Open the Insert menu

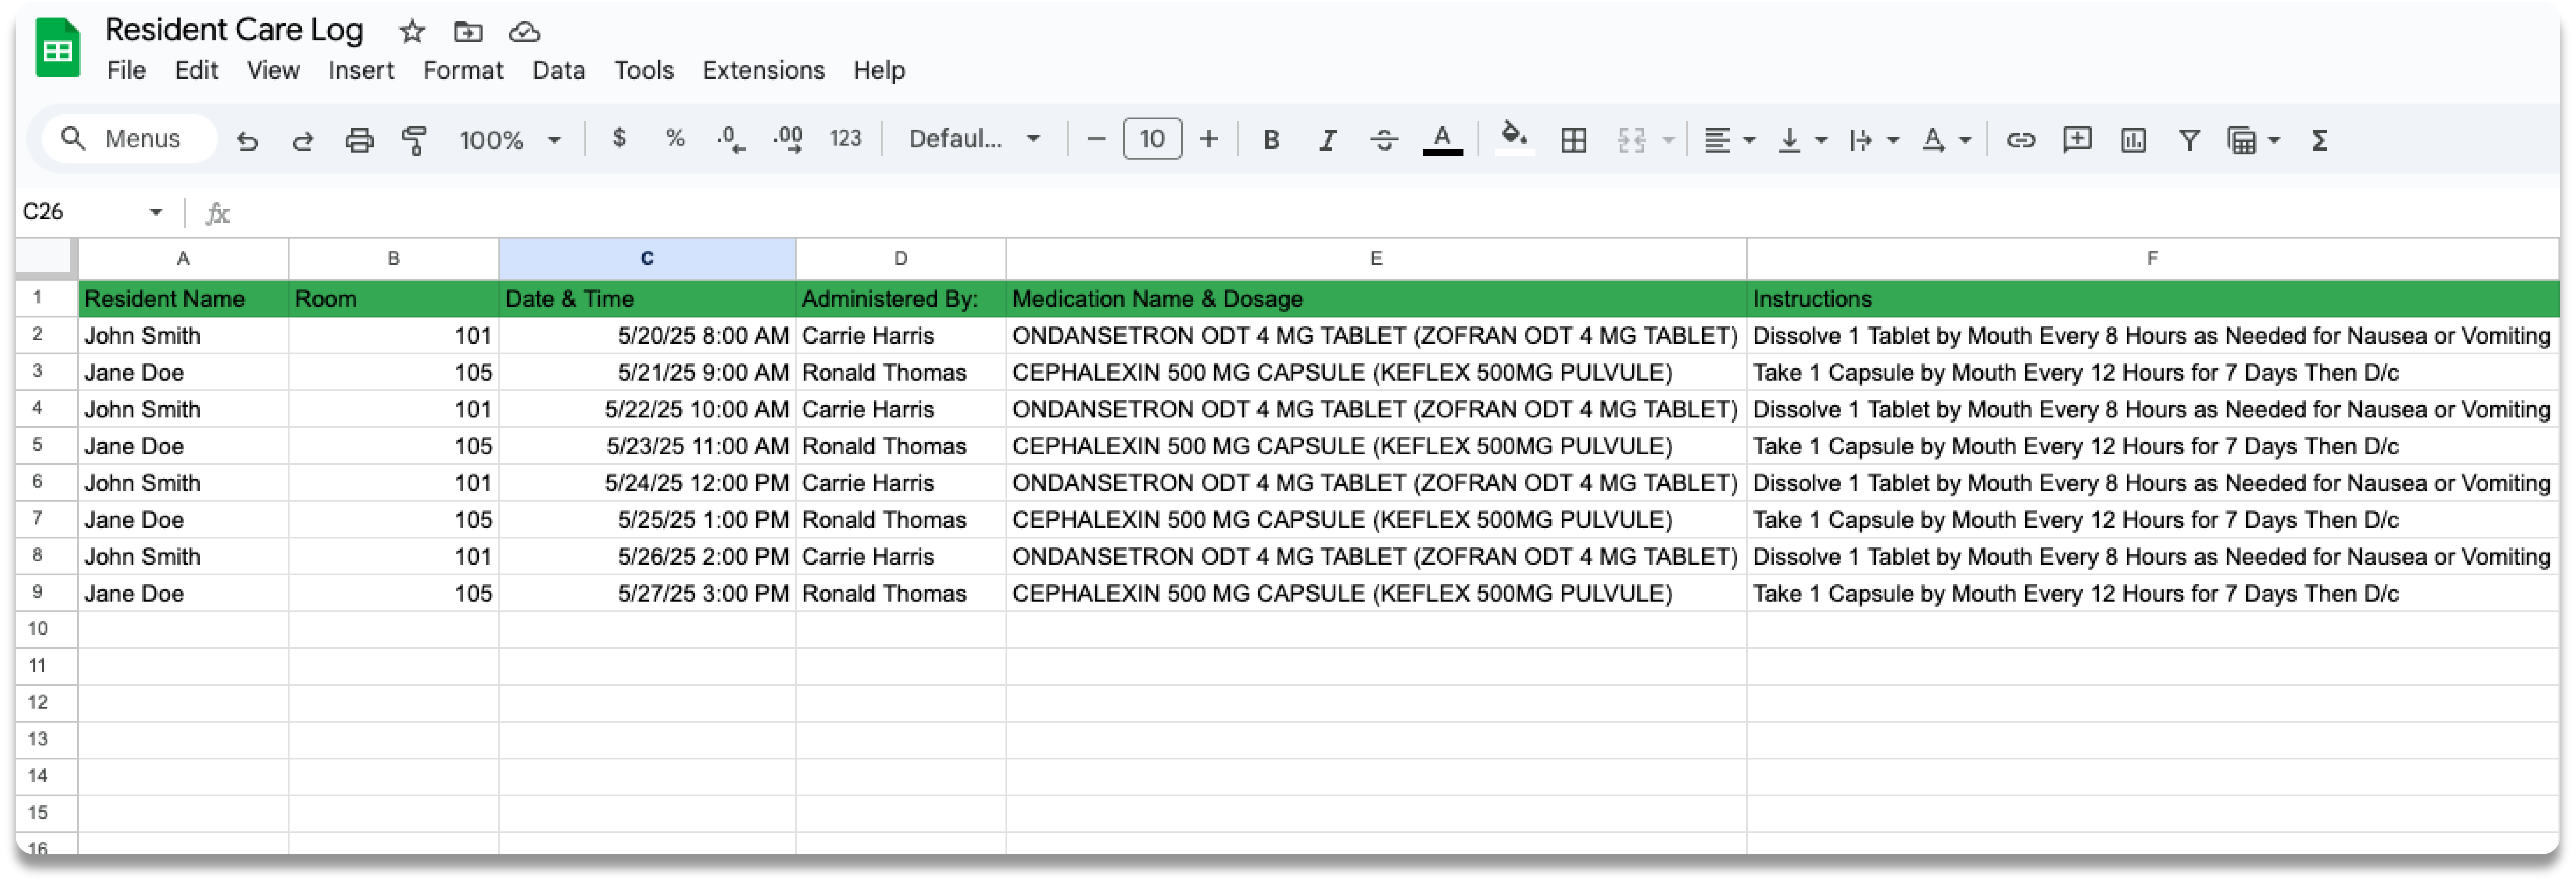tap(360, 70)
